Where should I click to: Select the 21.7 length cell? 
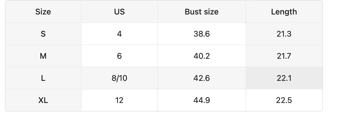(284, 56)
